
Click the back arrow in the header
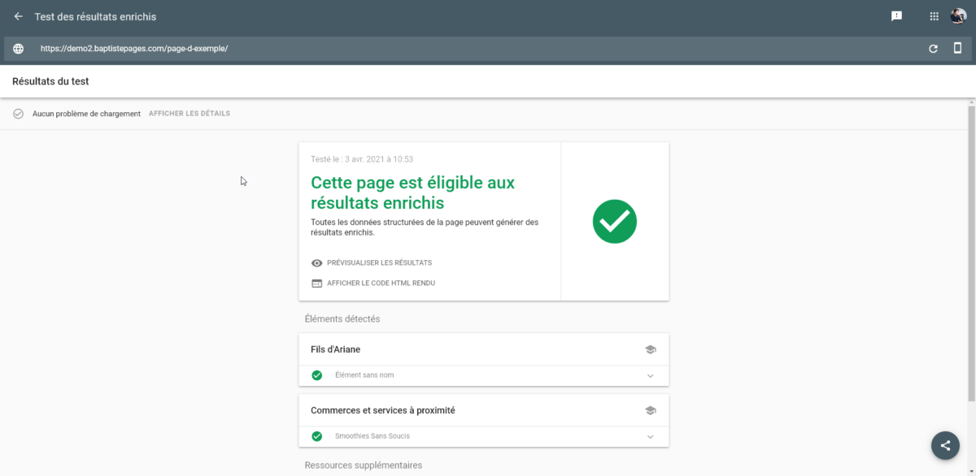click(x=18, y=16)
